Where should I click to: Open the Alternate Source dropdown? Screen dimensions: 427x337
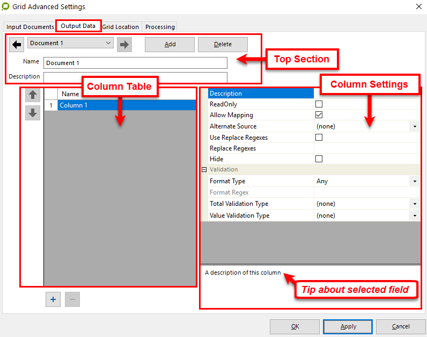(x=415, y=126)
